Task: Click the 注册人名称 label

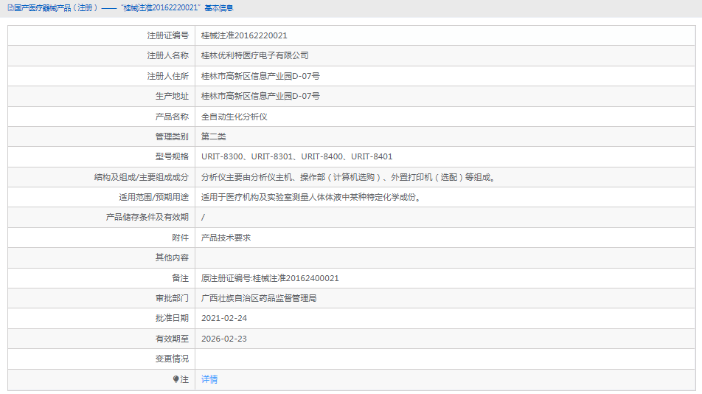Action: coord(168,55)
